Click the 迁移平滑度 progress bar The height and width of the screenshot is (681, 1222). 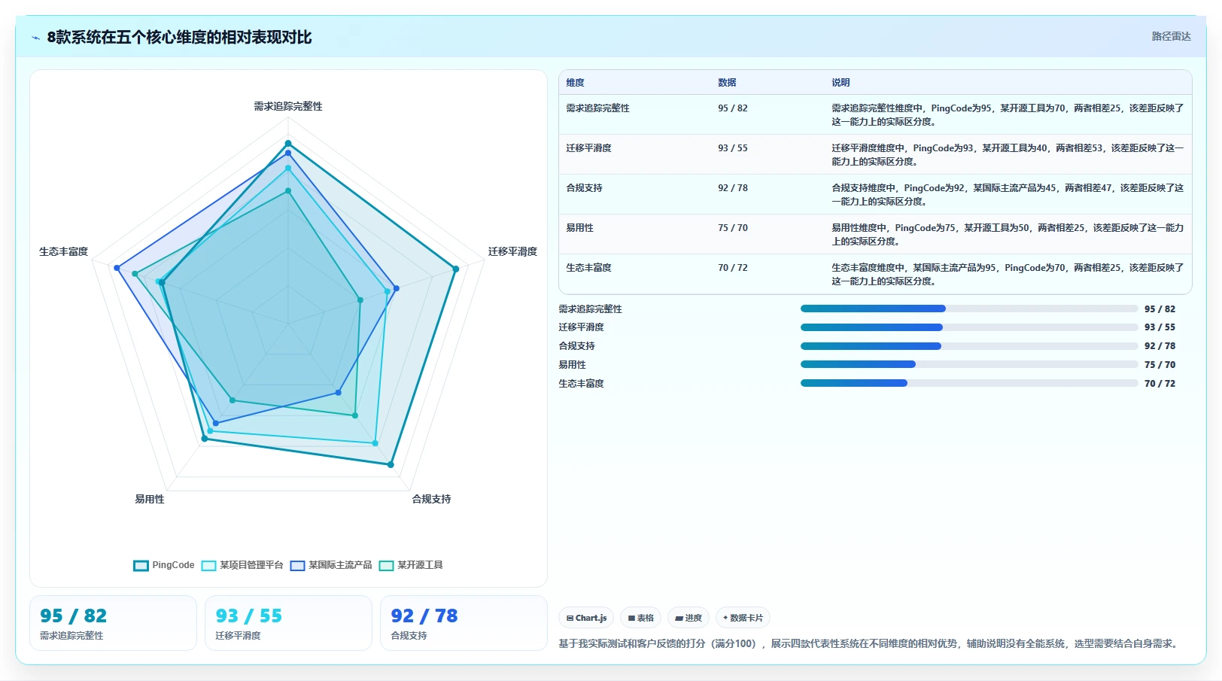(969, 327)
